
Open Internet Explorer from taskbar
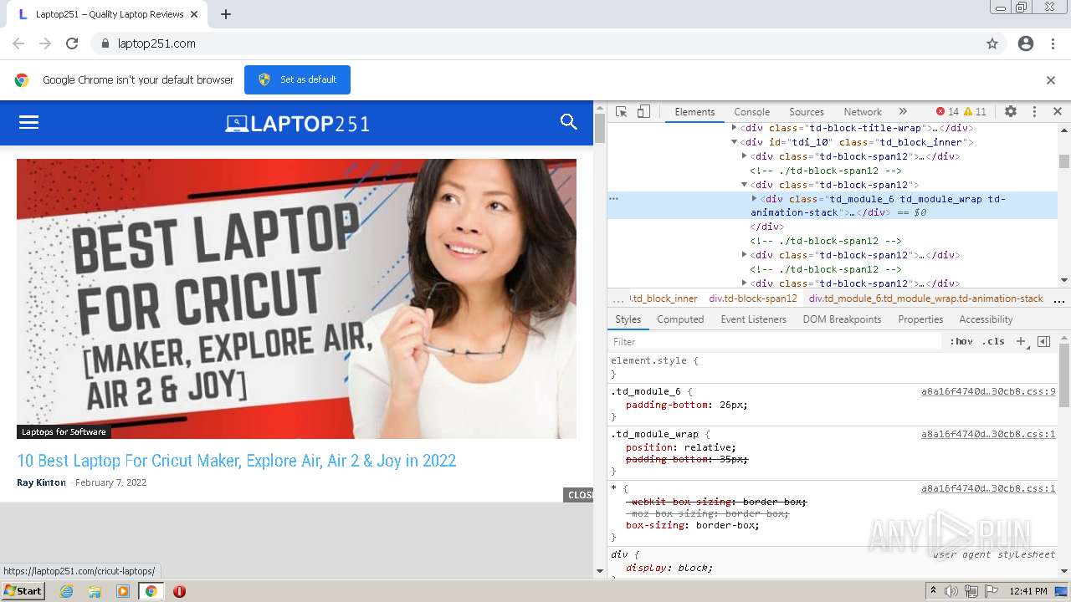pos(67,591)
